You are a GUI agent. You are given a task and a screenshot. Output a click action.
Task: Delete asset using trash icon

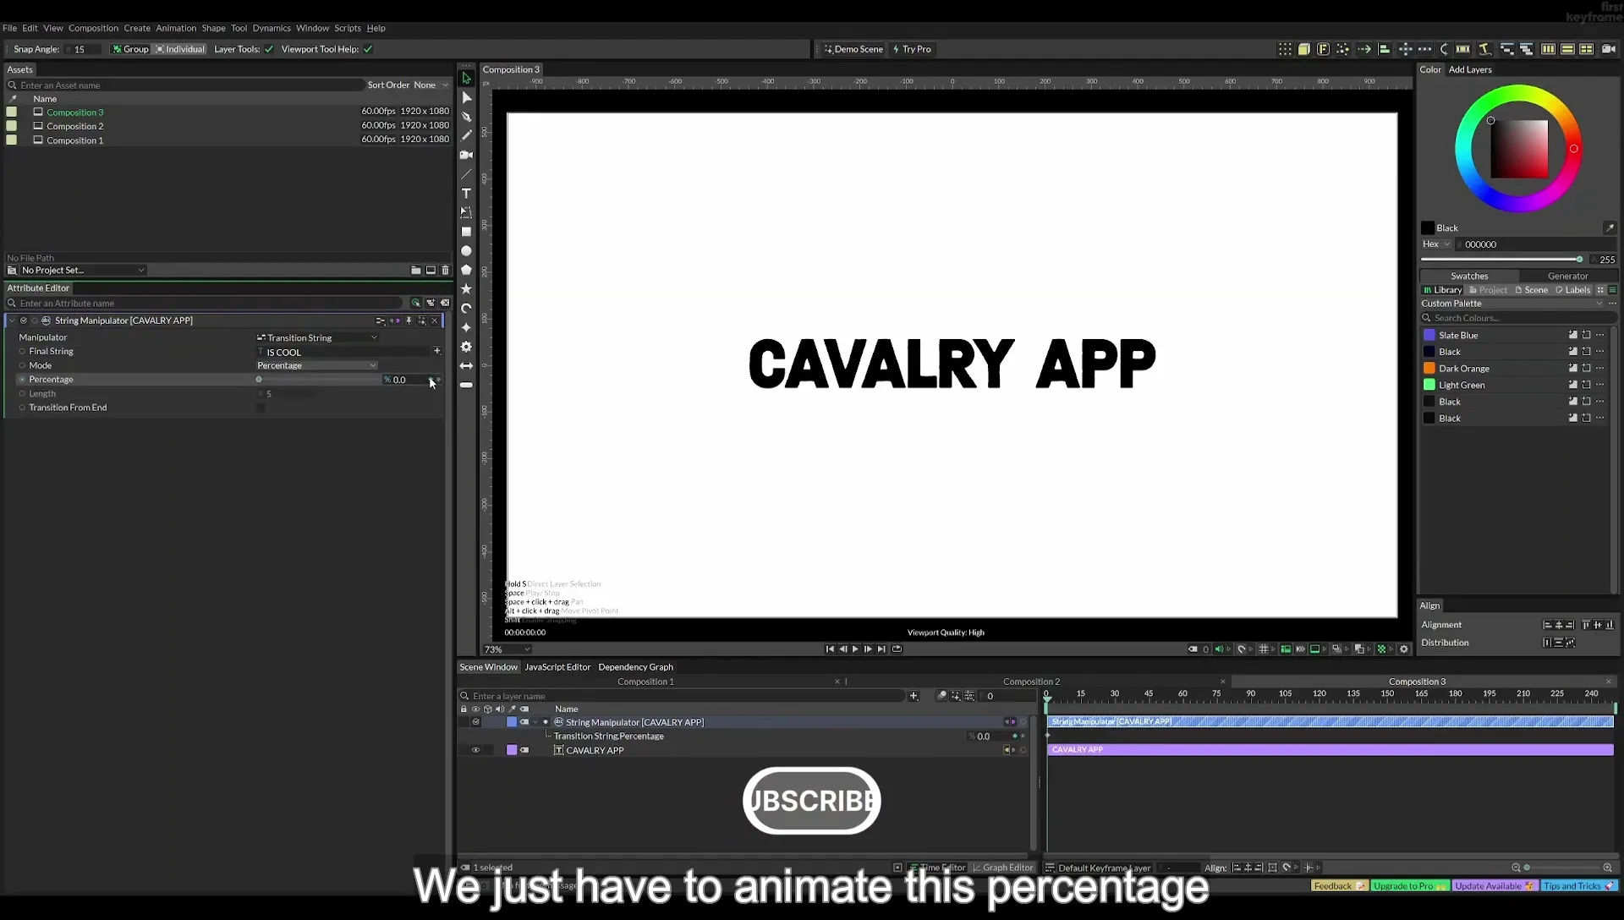click(x=446, y=271)
